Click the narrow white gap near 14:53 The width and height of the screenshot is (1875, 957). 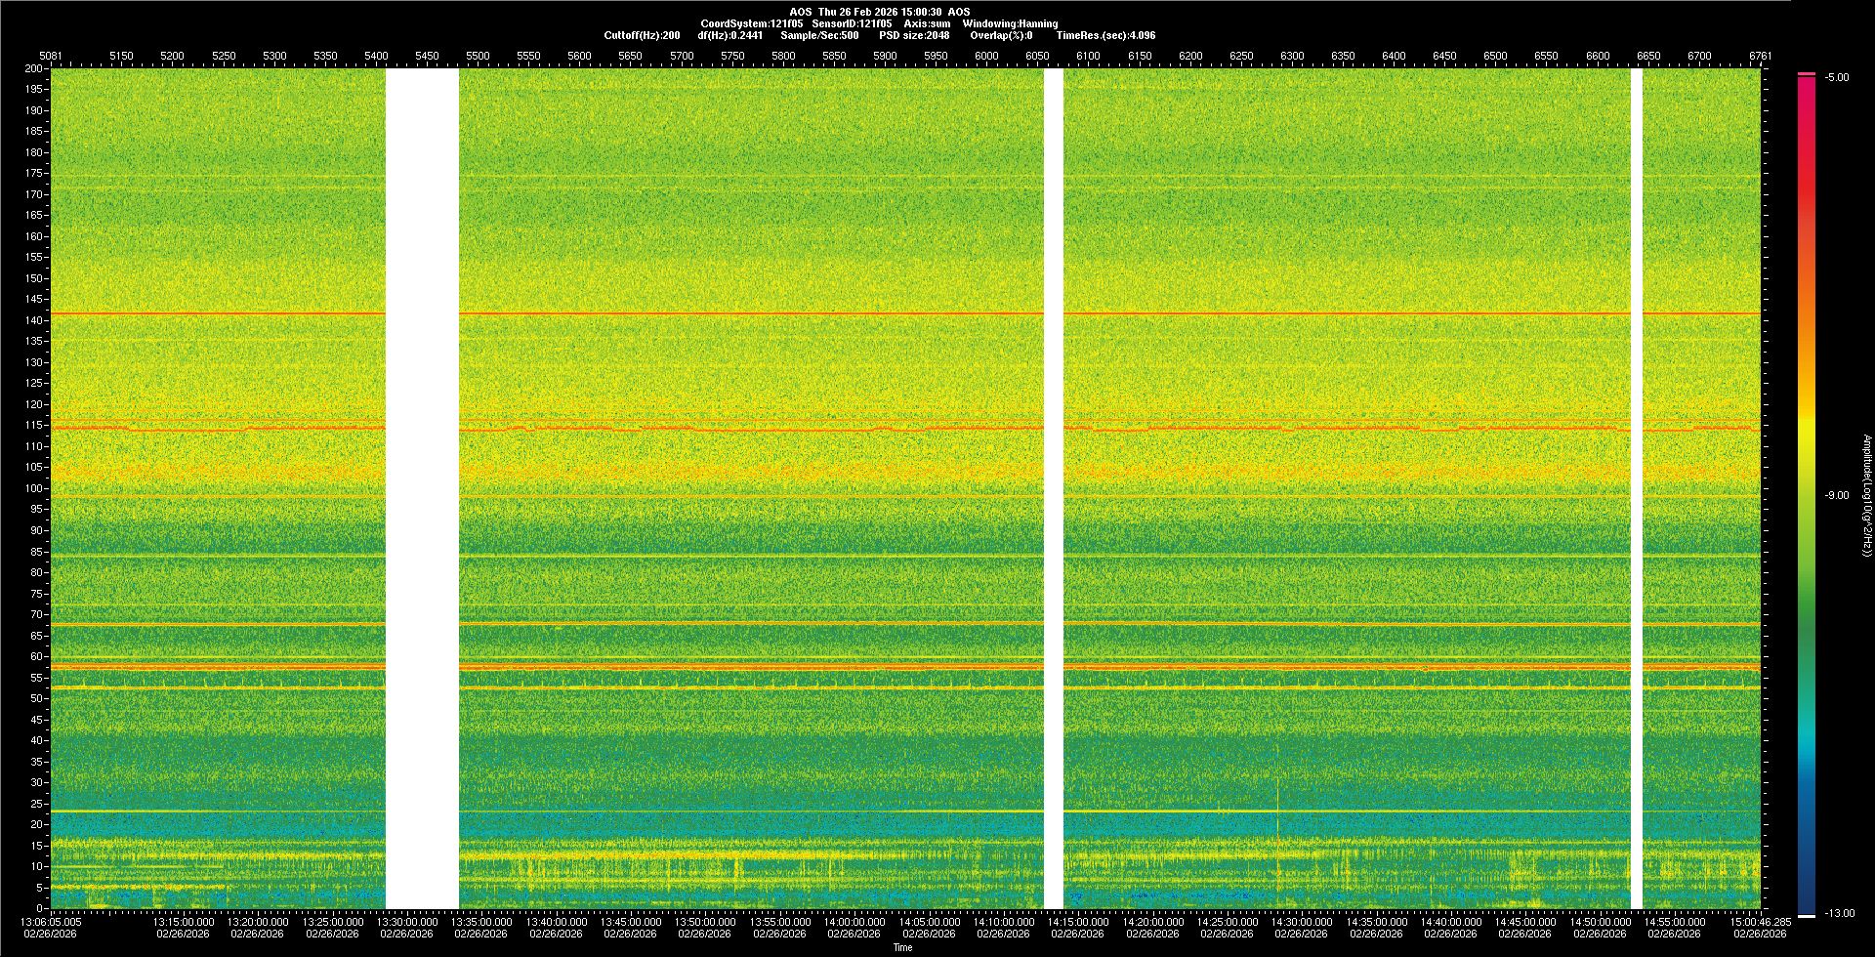pos(1636,488)
